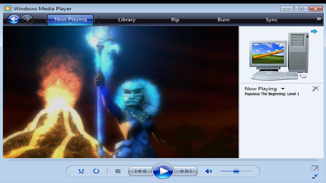Click the Back navigation arrow
Viewport: 326px width, 183px height.
(14, 19)
